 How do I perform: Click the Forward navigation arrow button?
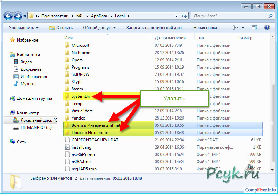18,16
